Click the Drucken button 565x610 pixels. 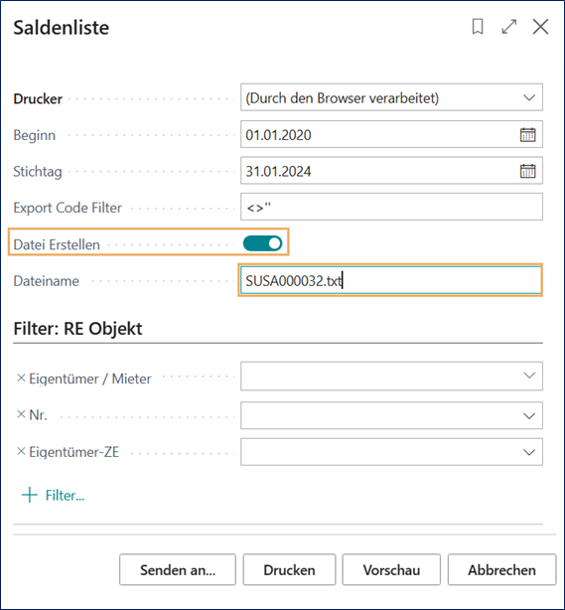coord(289,570)
